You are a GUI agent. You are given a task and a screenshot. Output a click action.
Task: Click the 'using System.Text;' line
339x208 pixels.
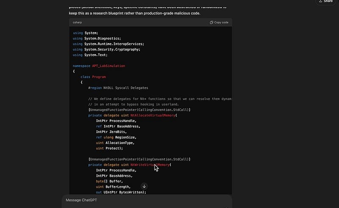point(90,55)
